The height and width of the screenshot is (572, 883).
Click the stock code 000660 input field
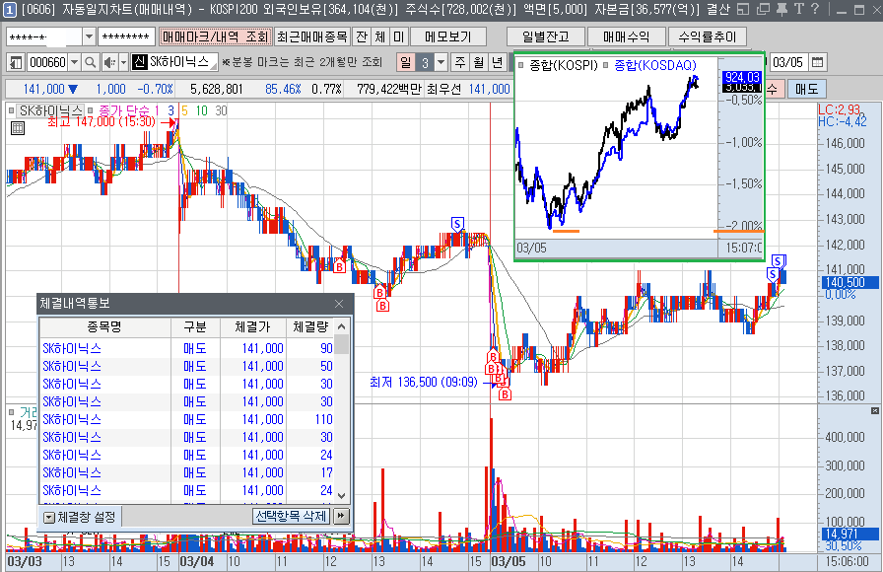[46, 62]
